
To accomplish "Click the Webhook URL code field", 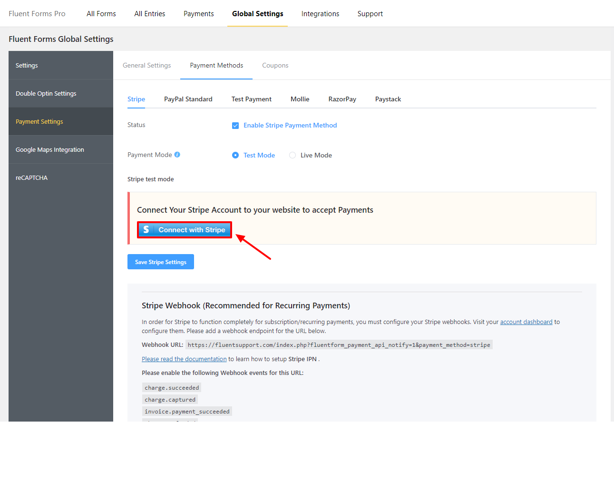I will pos(339,345).
